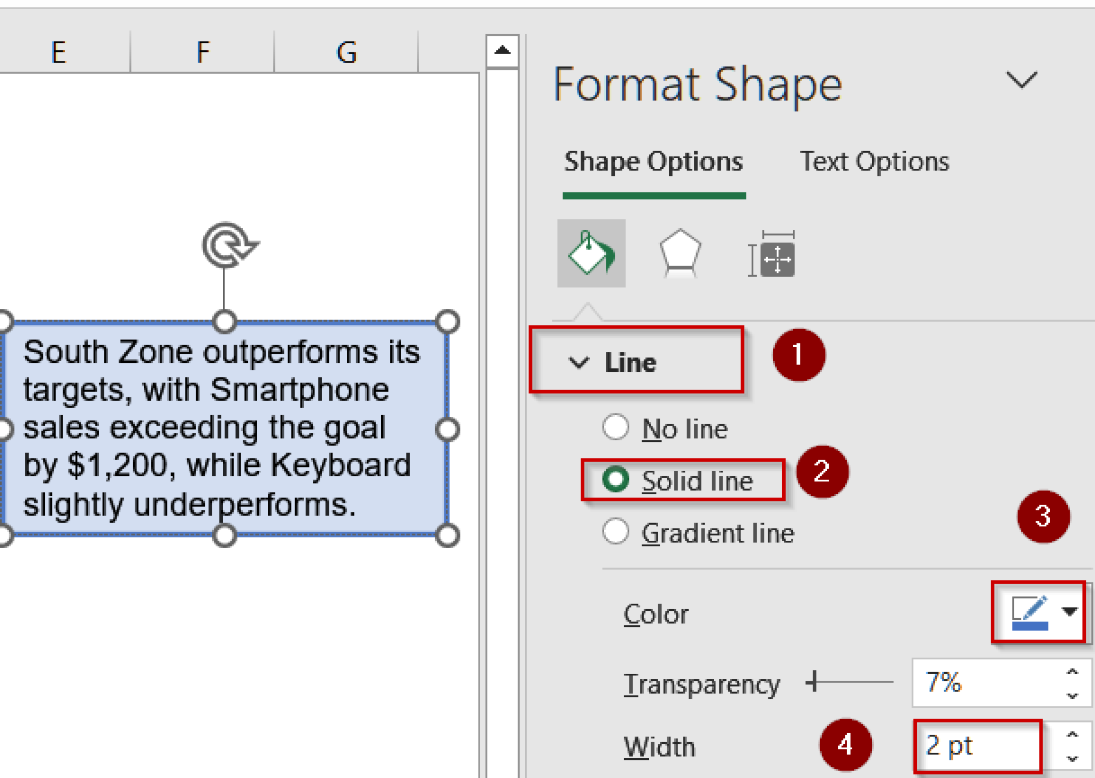Click the rotation handle above the text box
Image resolution: width=1095 pixels, height=778 pixels.
tap(230, 245)
